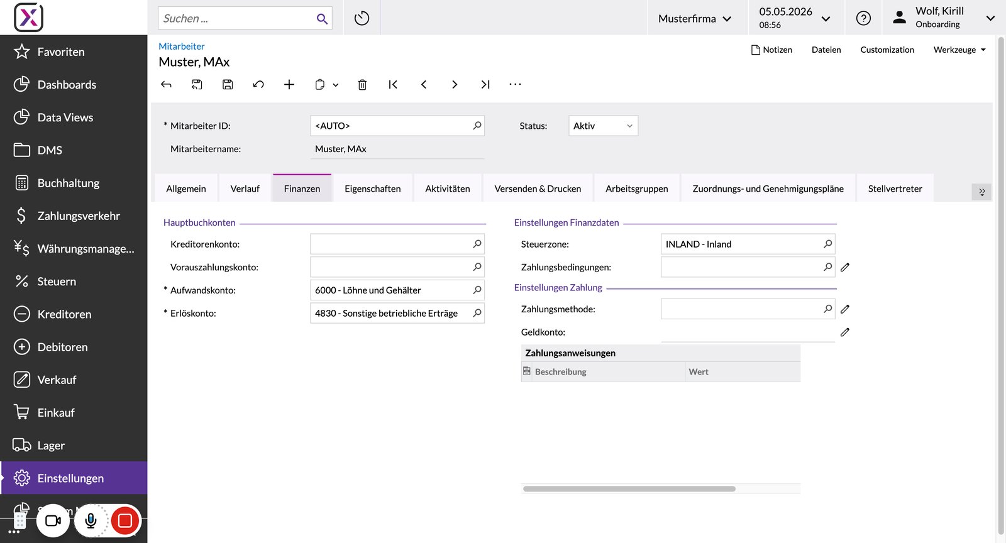
Task: Click the Mitarbeiter breadcrumb link
Action: click(182, 47)
